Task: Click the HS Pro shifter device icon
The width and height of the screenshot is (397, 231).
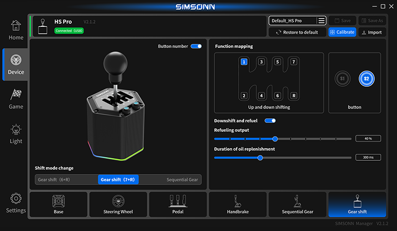Action: pos(42,26)
